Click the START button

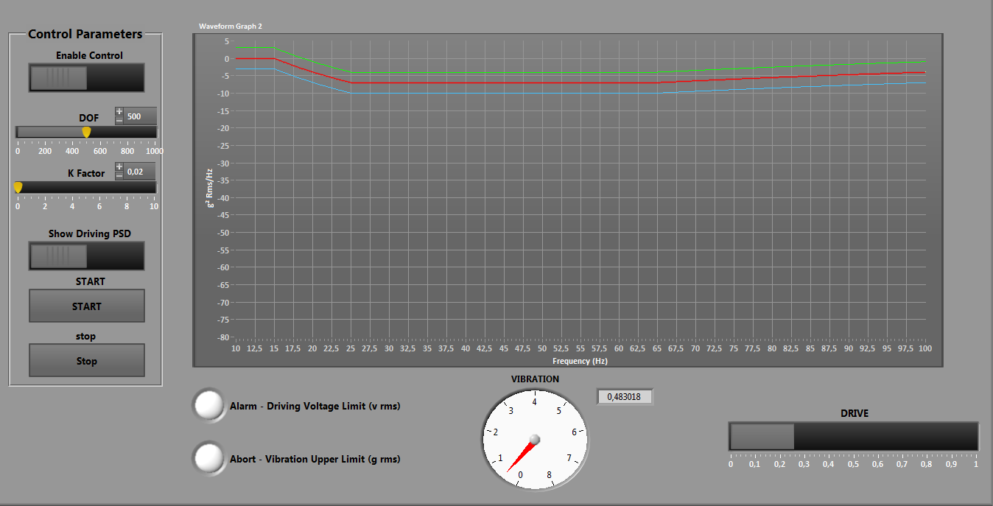87,306
